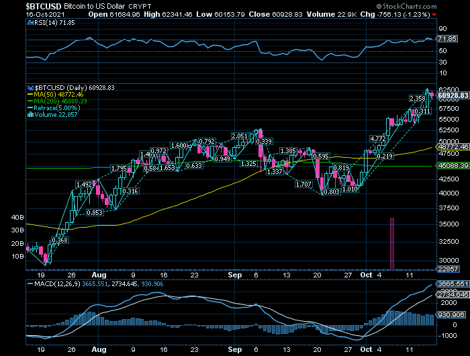Click the 0.819 retrace label
The width and height of the screenshot is (470, 356).
click(x=341, y=168)
